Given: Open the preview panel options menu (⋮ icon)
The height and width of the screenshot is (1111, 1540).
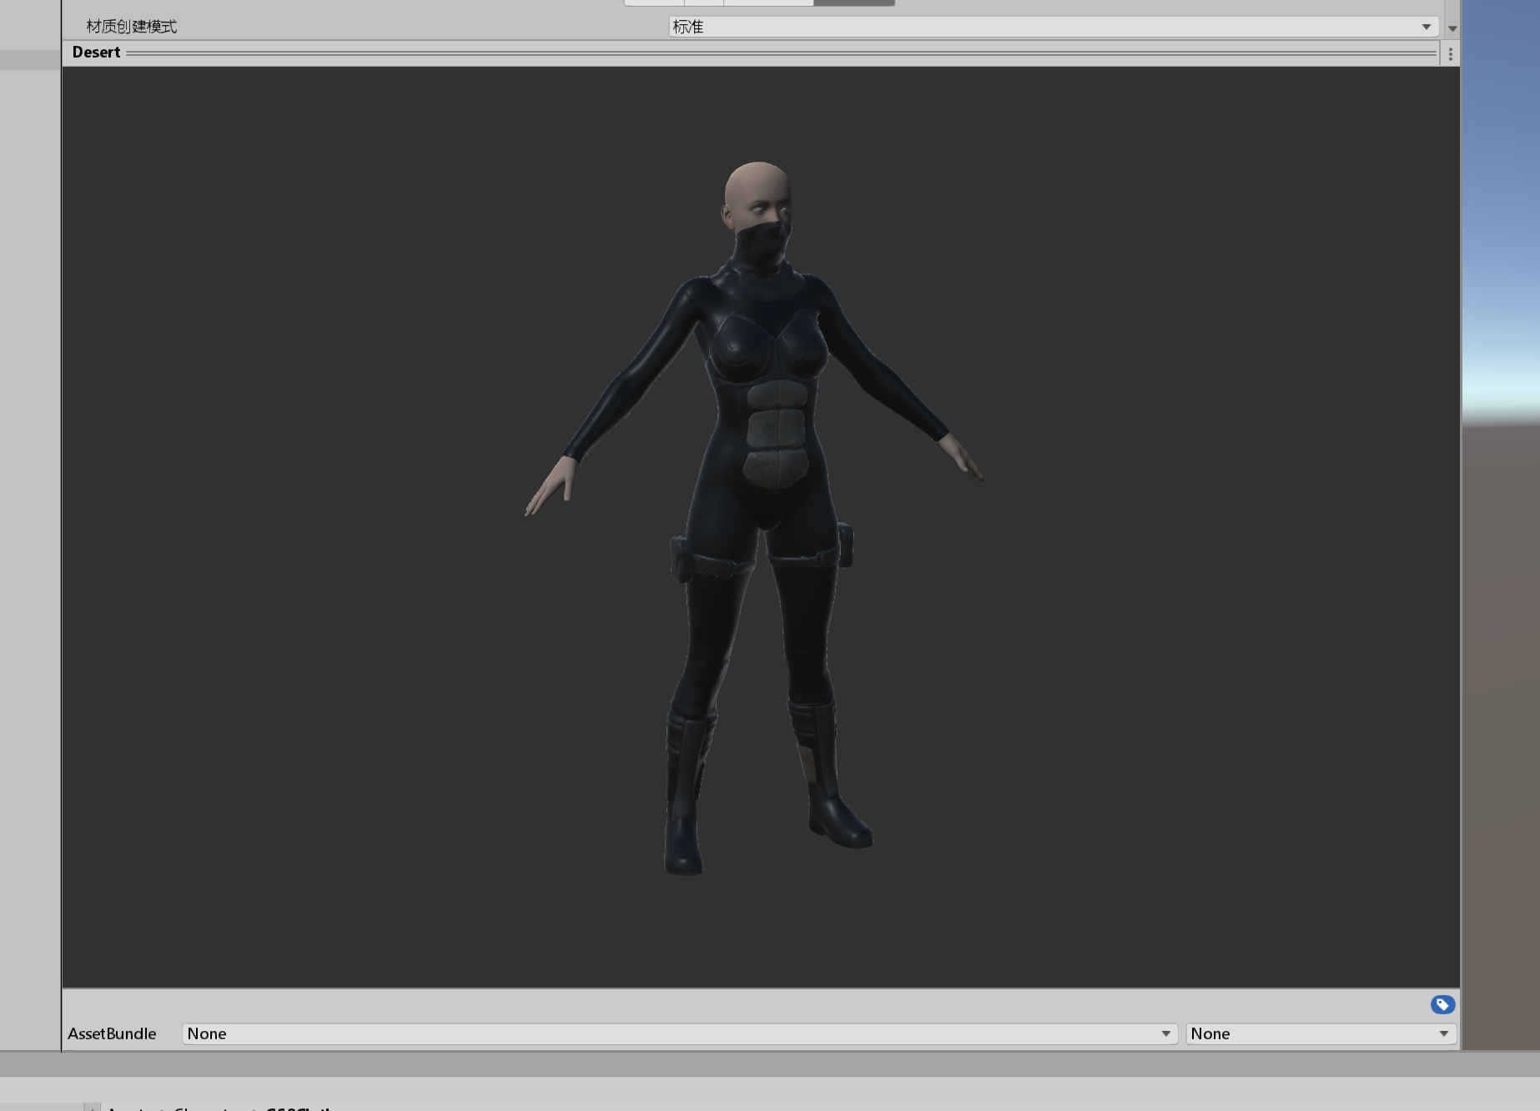Looking at the screenshot, I should point(1449,53).
